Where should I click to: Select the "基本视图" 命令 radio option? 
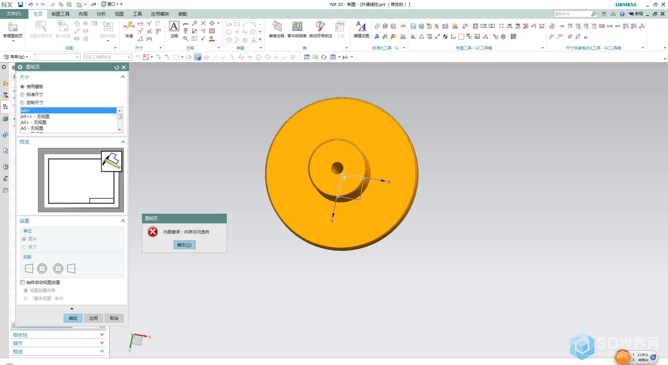pyautogui.click(x=26, y=299)
